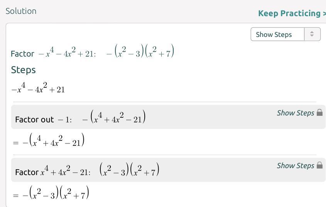326x207 pixels.
Task: Click −(x⁴+4x²−21) inside the gray Factor out row
Action: (x=114, y=117)
